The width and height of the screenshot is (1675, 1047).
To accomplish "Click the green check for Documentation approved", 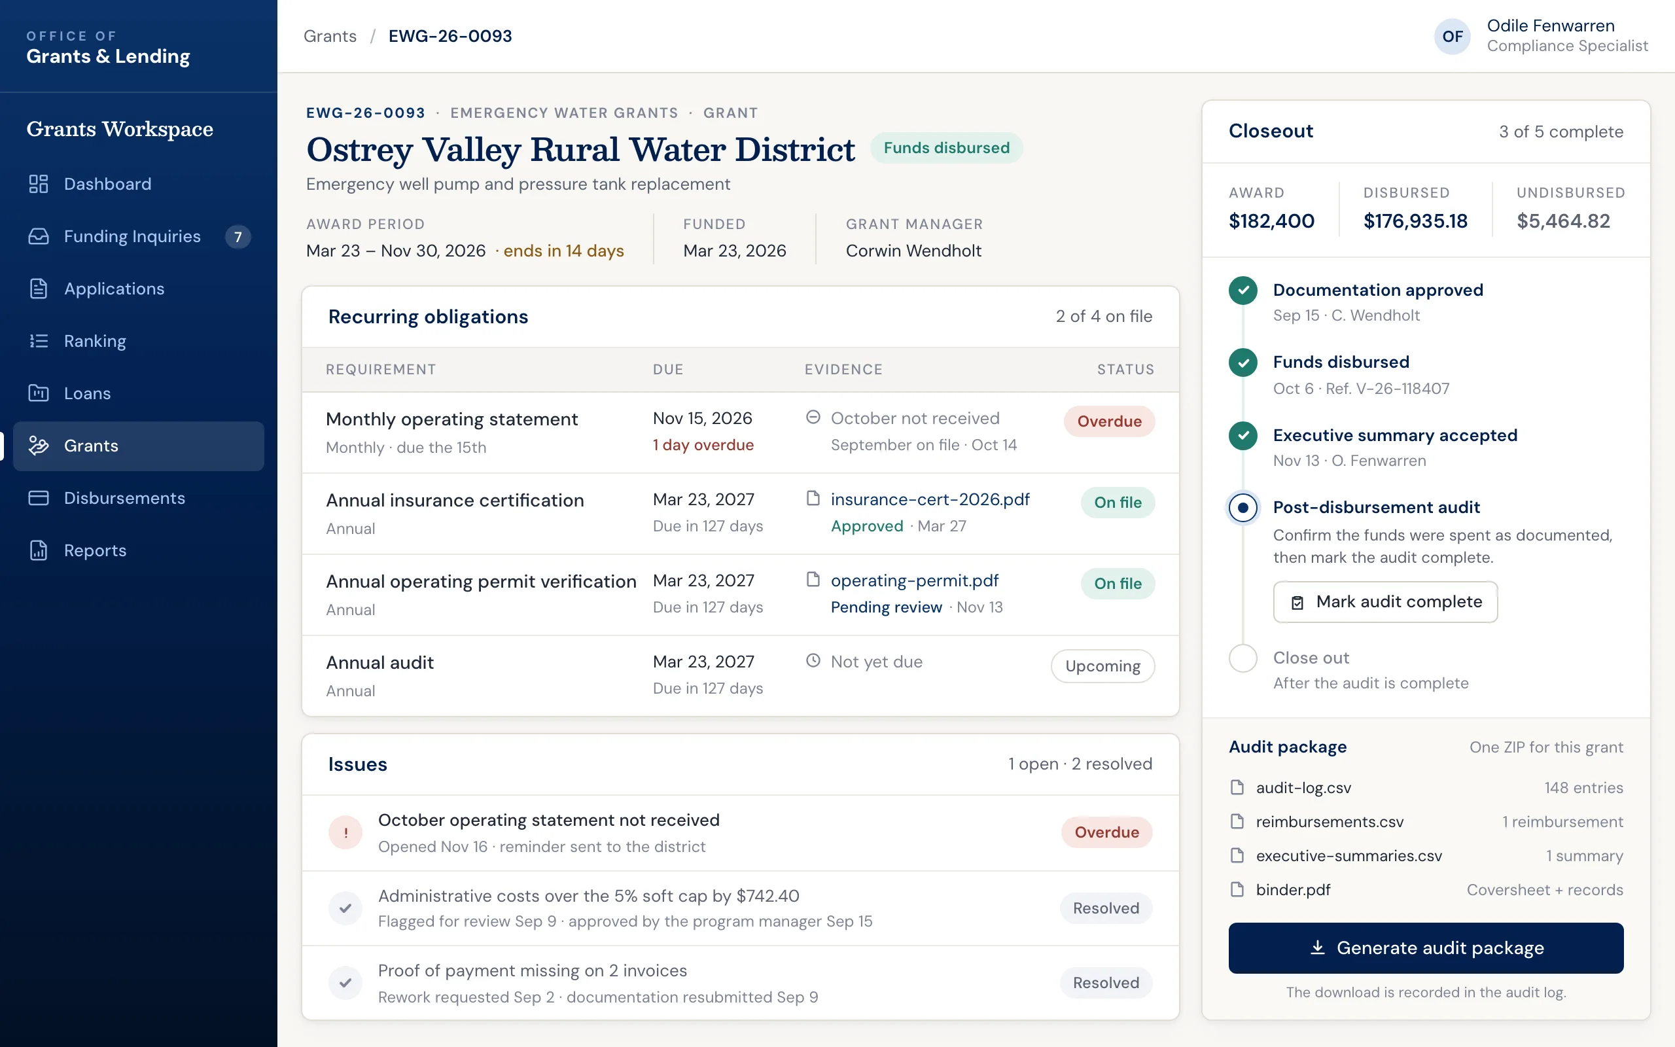I will (x=1243, y=290).
